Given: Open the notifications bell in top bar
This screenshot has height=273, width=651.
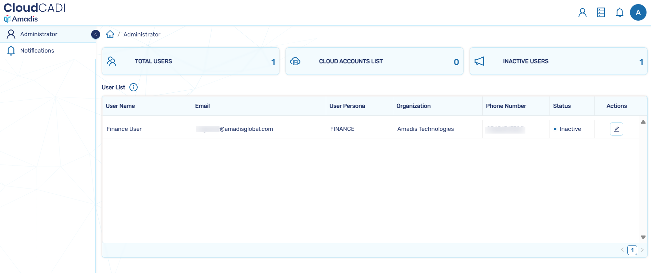Looking at the screenshot, I should [x=619, y=13].
